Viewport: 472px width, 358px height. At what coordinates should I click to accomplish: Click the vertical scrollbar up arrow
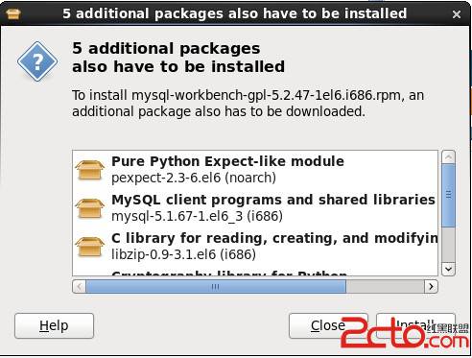448,157
